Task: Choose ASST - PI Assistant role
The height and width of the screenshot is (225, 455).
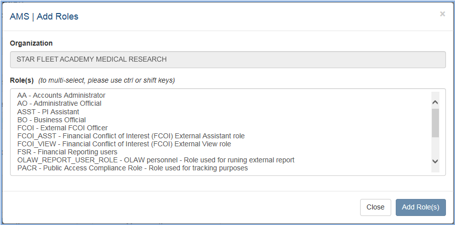Action: pyautogui.click(x=48, y=112)
